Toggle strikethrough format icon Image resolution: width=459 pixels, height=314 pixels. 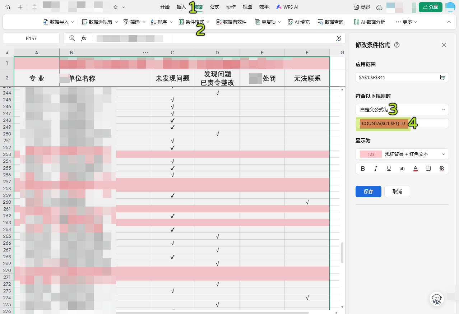(x=402, y=168)
